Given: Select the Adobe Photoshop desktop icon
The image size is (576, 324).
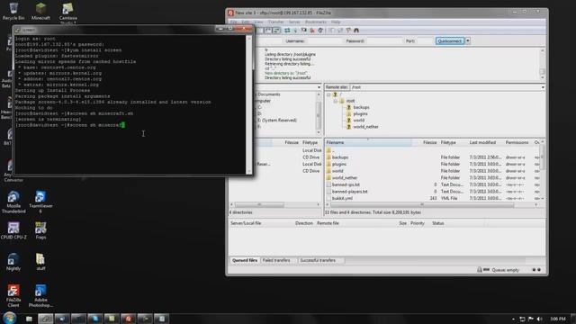Looking at the screenshot, I should point(40,296).
